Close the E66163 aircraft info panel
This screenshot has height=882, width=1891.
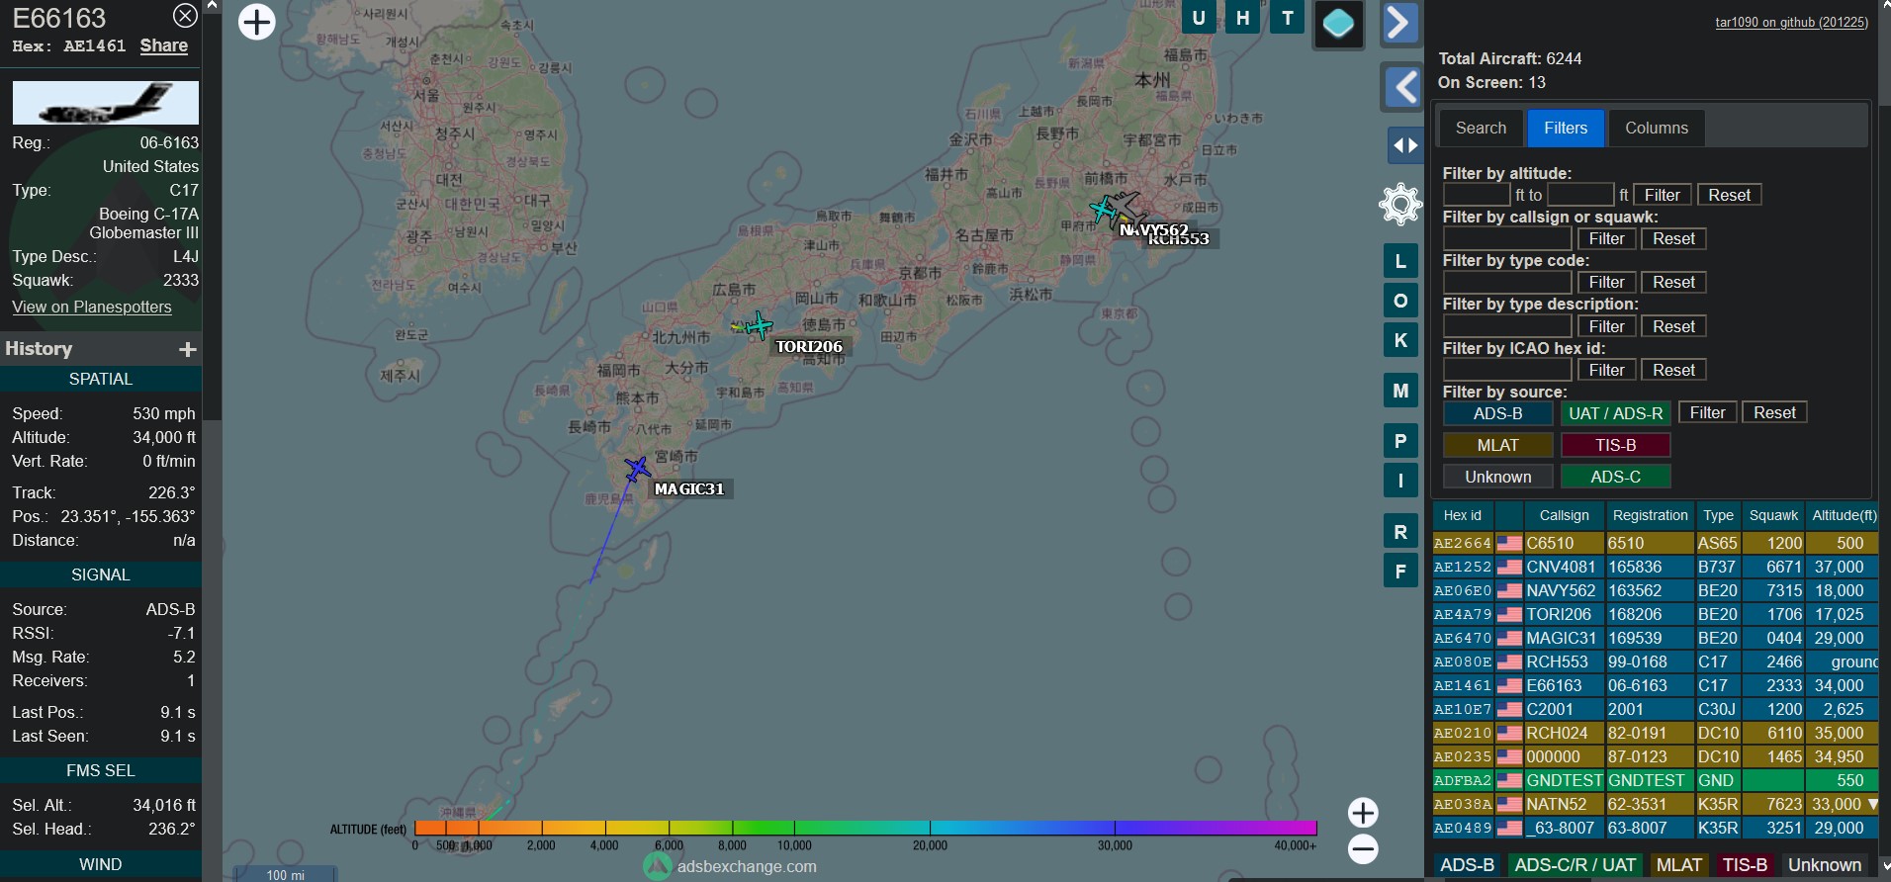click(185, 16)
